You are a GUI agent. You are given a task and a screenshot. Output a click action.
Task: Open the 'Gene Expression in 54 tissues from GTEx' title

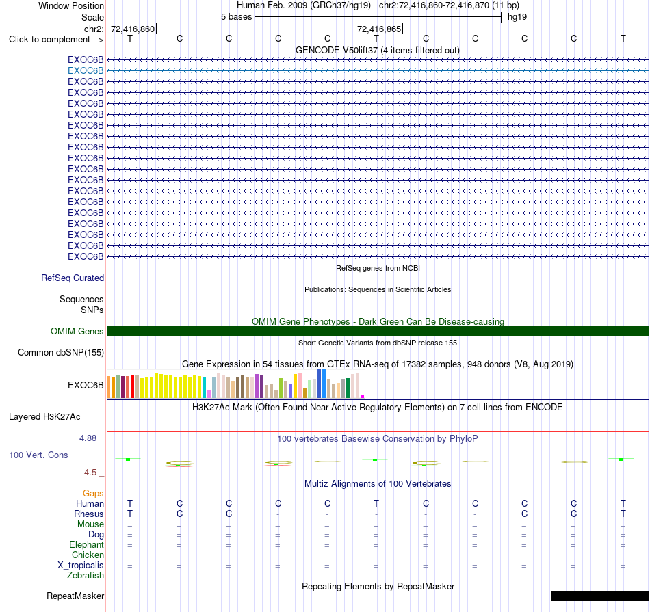[x=377, y=364]
